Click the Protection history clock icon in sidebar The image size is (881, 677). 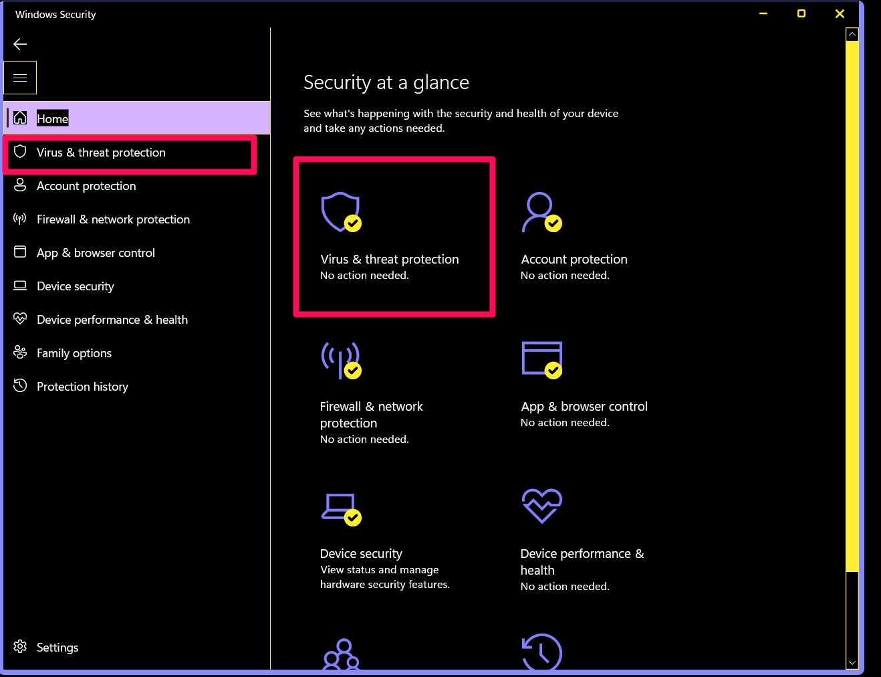coord(20,385)
